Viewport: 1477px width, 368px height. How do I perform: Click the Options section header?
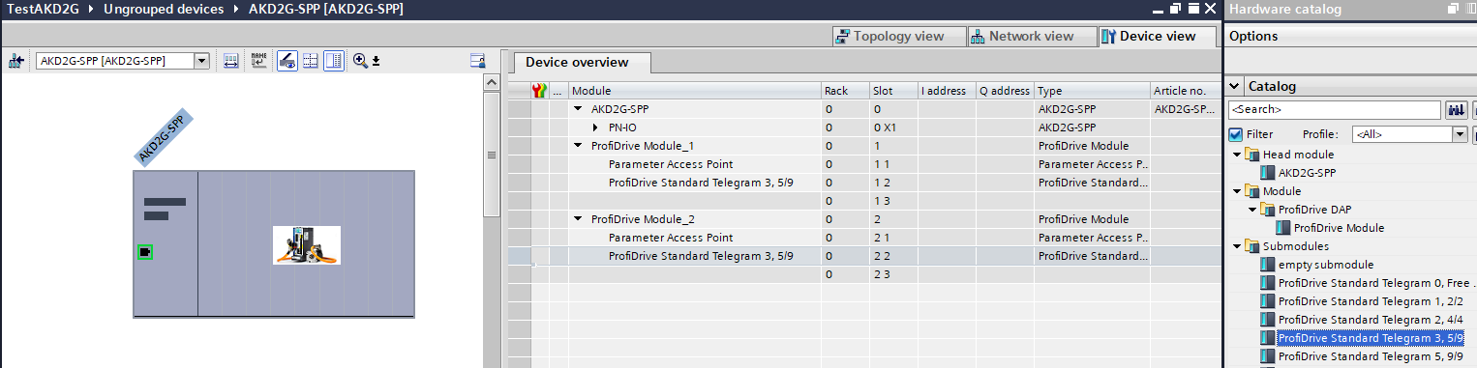(x=1350, y=36)
